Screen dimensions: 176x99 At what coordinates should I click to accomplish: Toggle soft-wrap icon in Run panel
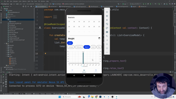click(6, 79)
